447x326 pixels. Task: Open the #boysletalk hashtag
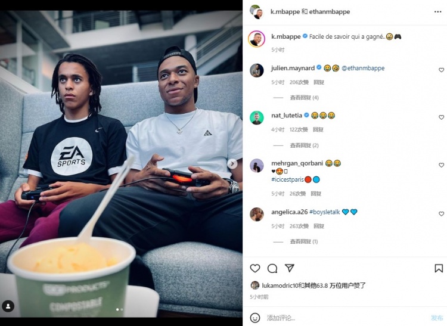pos(324,212)
